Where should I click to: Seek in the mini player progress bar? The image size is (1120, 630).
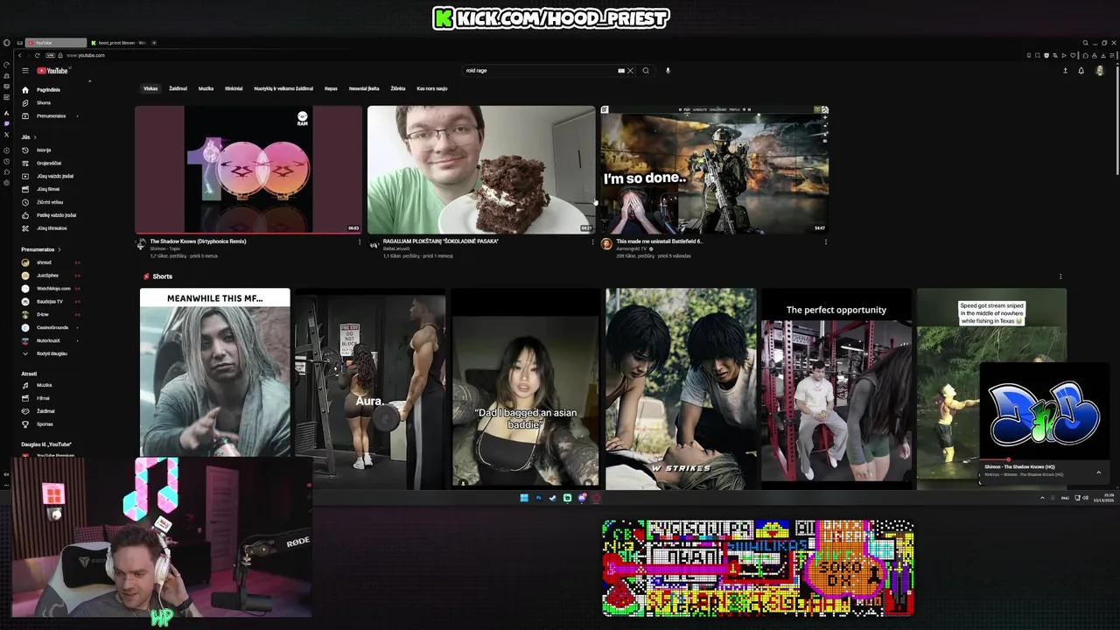[x=1045, y=459]
